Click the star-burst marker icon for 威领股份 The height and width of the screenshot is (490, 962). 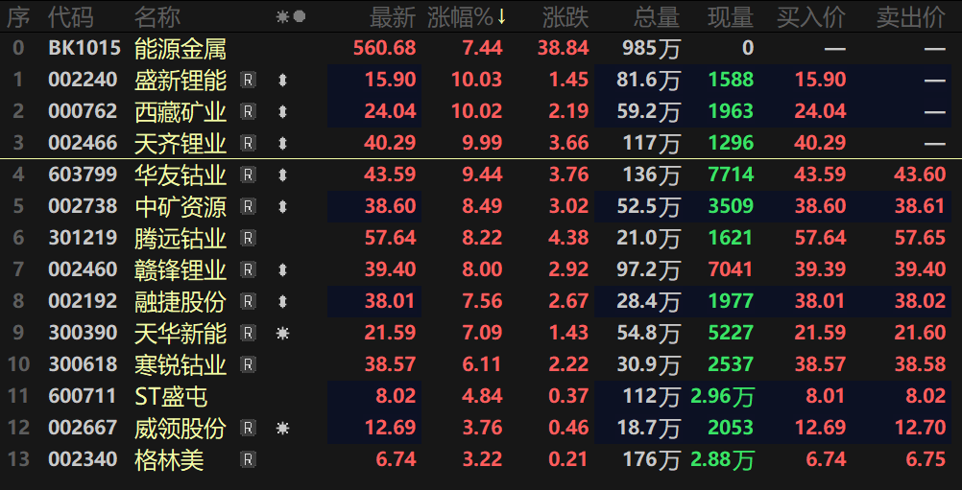tap(282, 429)
